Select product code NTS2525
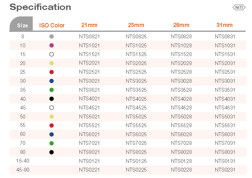This screenshot has width=252, height=178. tap(136, 72)
